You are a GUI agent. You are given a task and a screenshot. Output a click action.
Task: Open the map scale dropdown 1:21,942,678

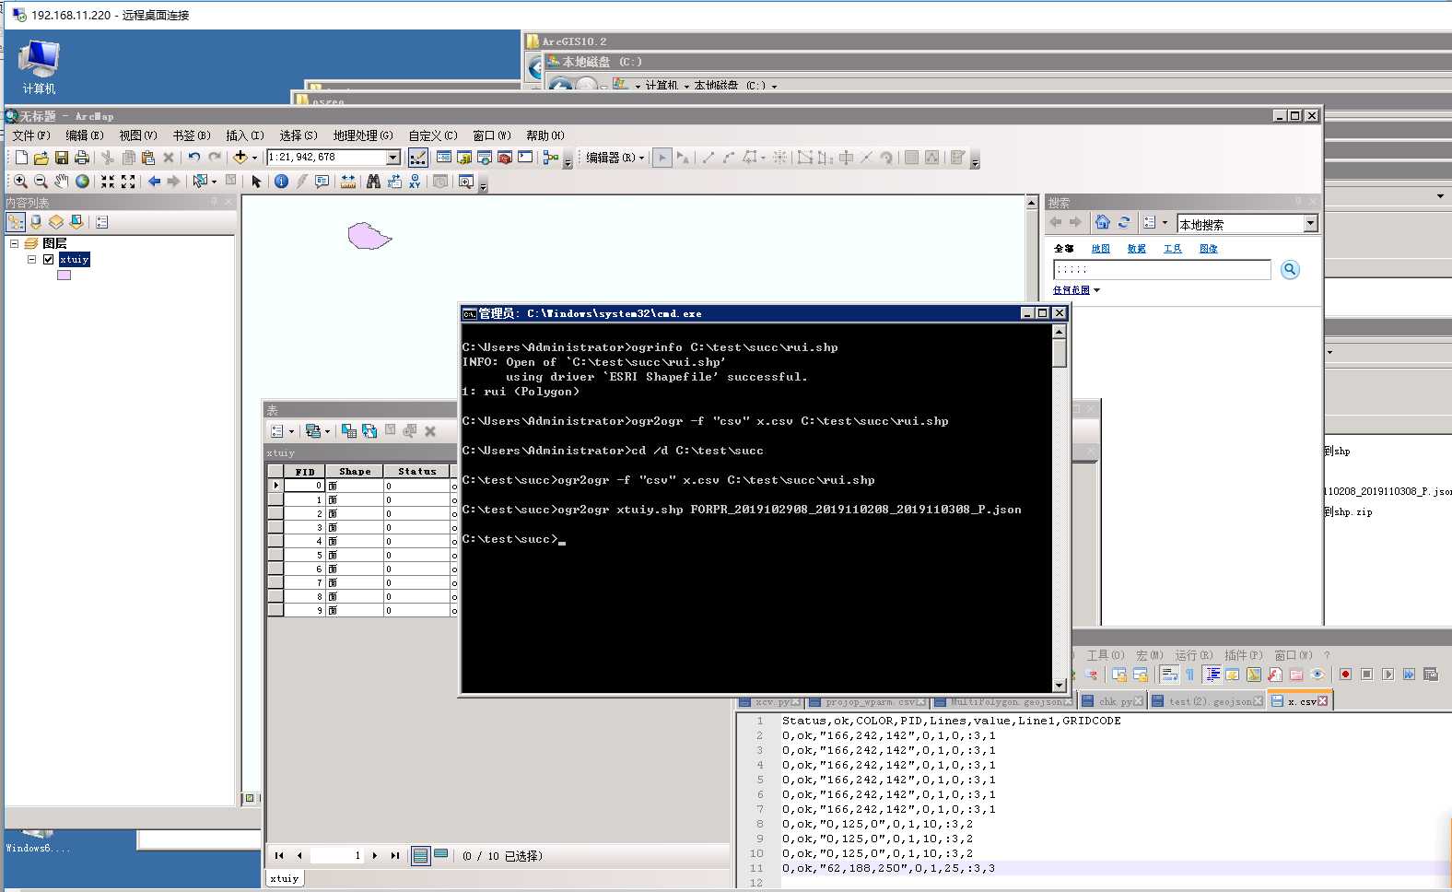click(393, 158)
